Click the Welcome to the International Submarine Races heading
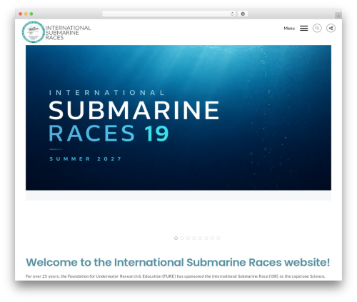357x302 pixels. tap(178, 262)
